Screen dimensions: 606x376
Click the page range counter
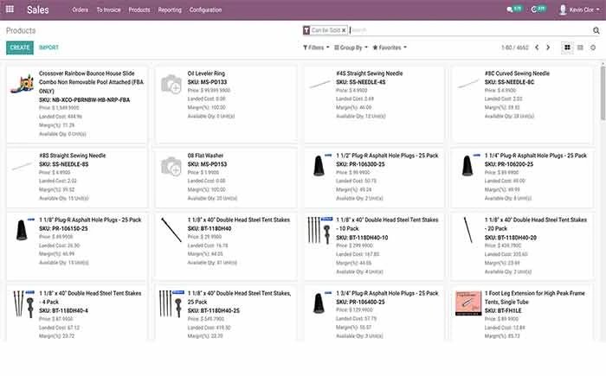pos(515,48)
